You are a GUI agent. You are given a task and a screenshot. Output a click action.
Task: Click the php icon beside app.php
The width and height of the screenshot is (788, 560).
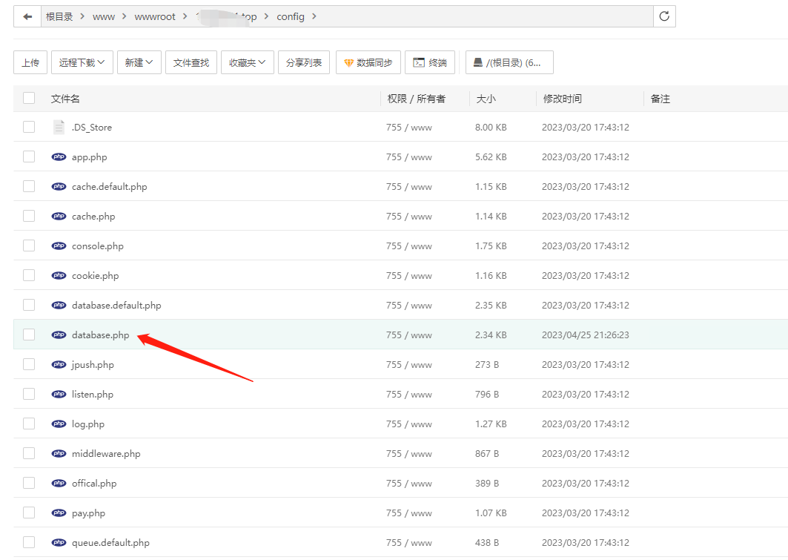tap(59, 157)
